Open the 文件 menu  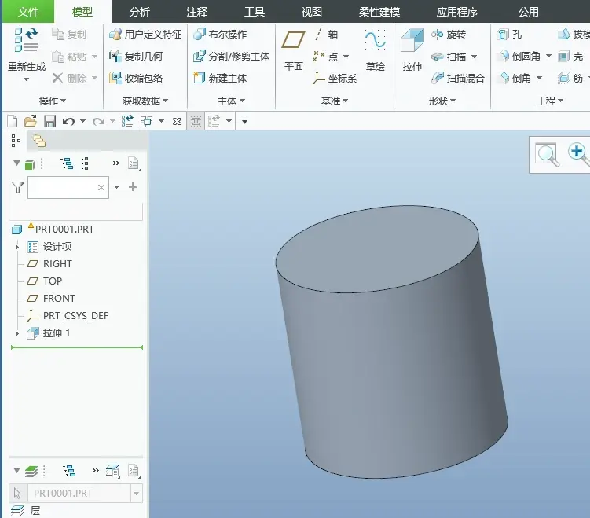point(28,12)
